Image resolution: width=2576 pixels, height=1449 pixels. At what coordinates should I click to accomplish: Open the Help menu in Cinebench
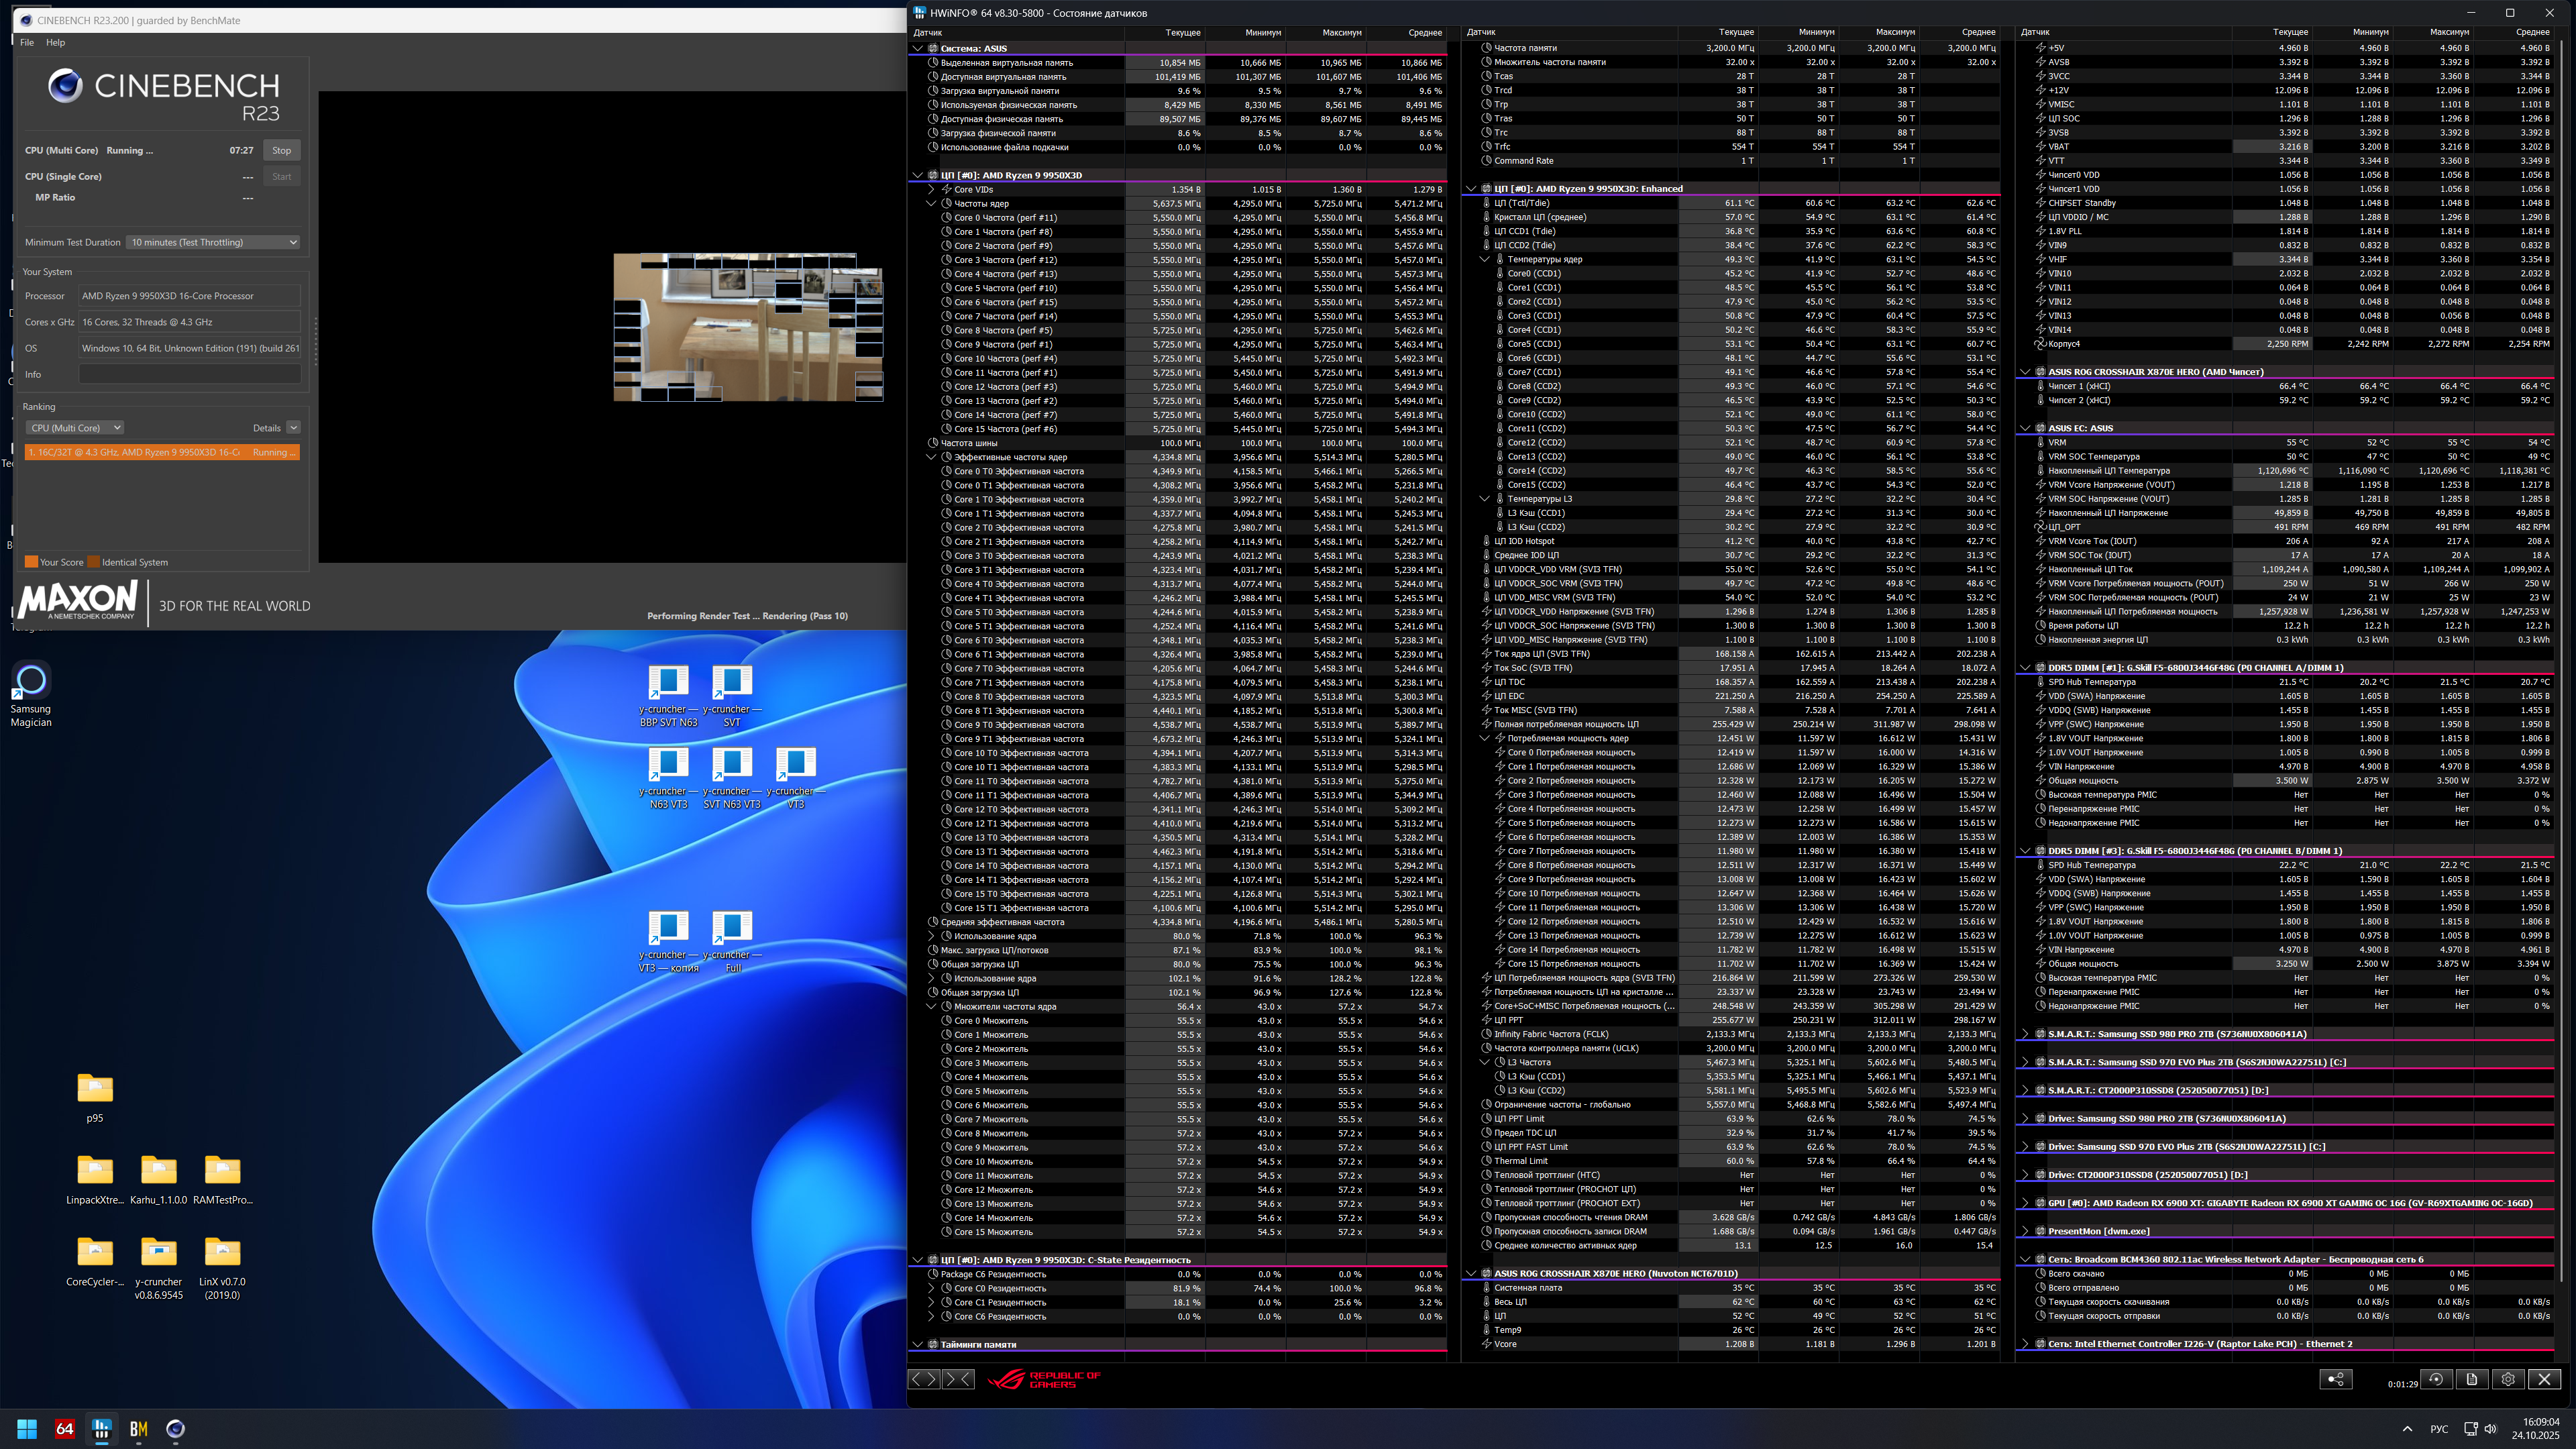coord(56,42)
